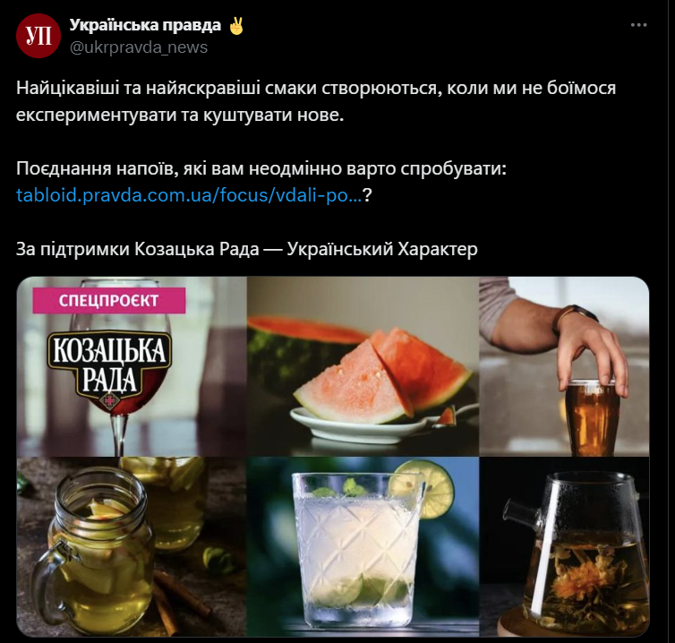The width and height of the screenshot is (675, 643).
Task: Open the three-dot more options menu
Action: 638,25
